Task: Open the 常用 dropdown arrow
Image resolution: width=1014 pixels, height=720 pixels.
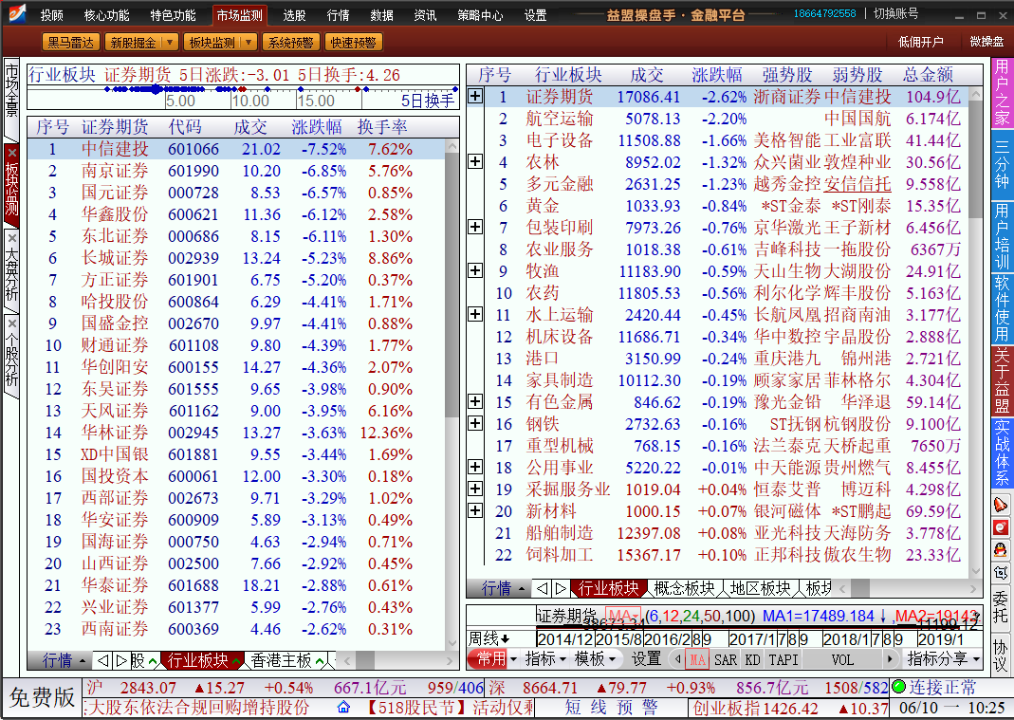Action: [513, 659]
